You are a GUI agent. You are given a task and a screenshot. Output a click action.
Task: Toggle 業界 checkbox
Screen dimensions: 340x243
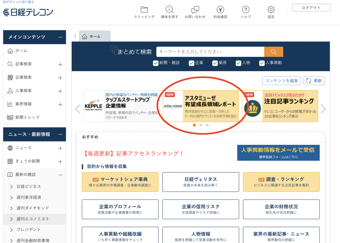215,63
